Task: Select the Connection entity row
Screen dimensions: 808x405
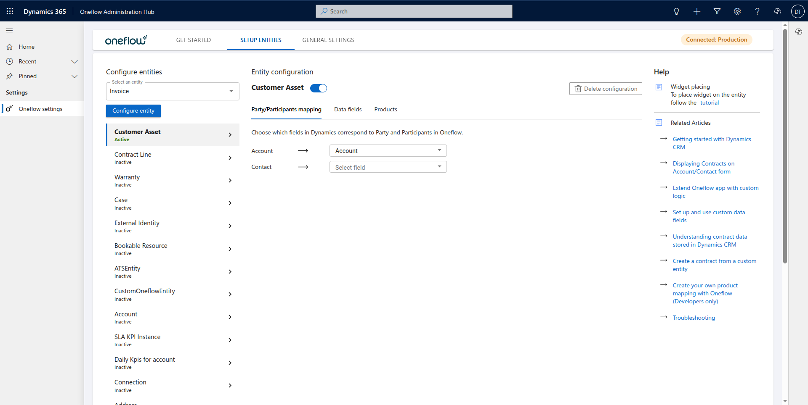Action: coord(173,386)
